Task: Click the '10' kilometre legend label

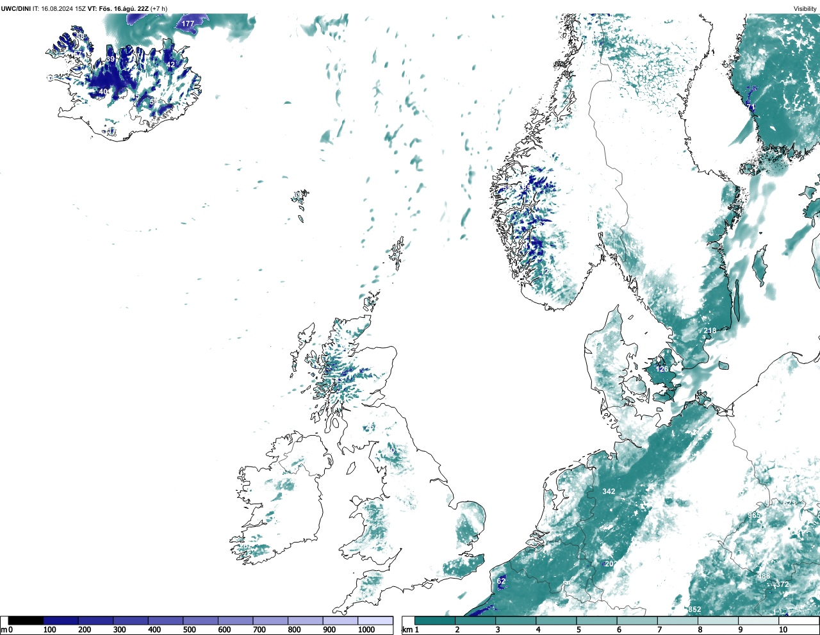Action: [783, 630]
